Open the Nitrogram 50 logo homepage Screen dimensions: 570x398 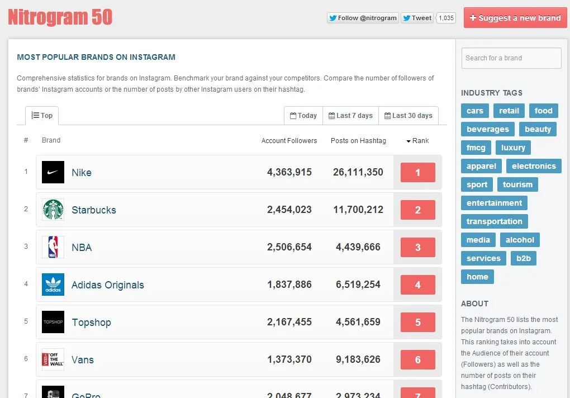pos(60,17)
